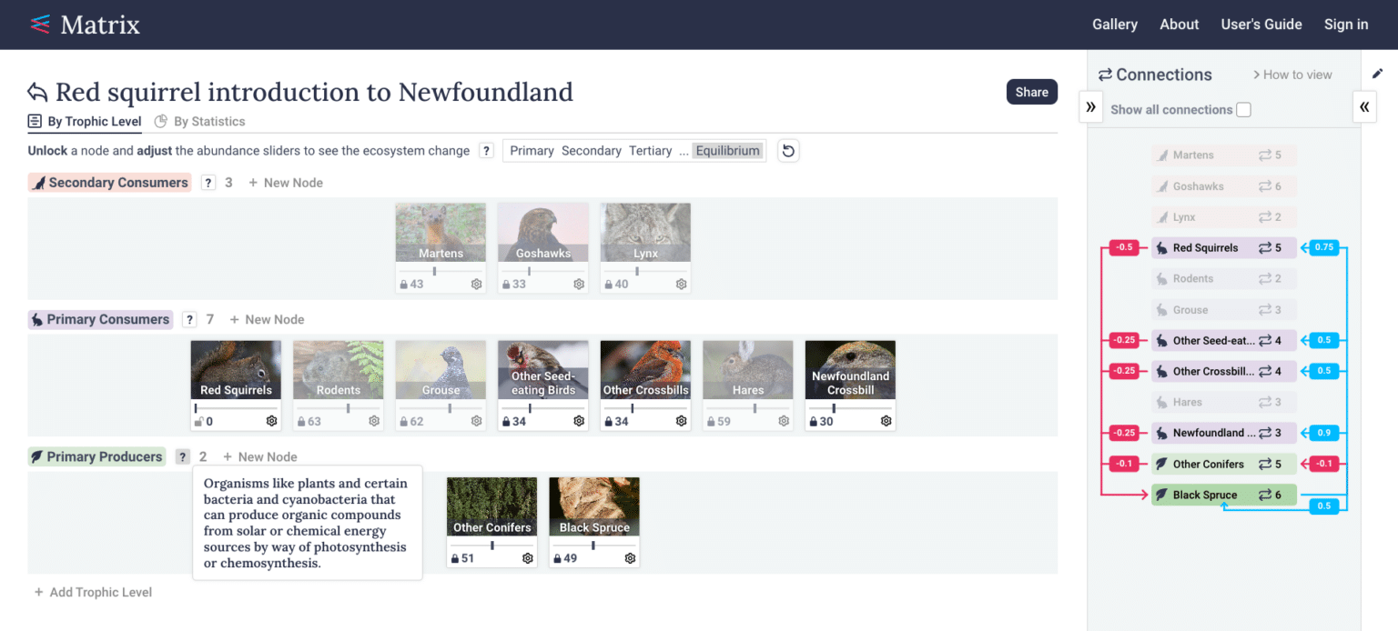Select the Equilibrium step option

pos(727,151)
